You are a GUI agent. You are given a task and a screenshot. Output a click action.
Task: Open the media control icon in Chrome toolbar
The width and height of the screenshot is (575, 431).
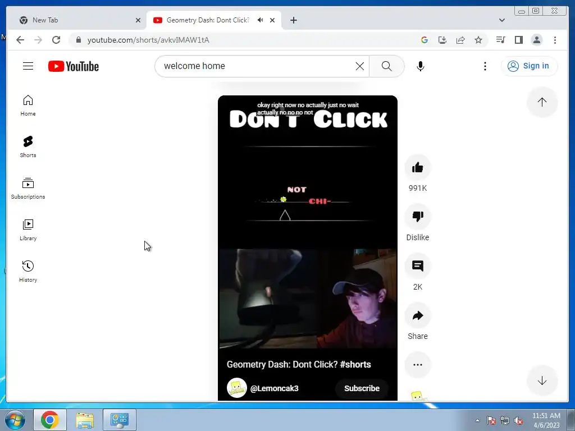pos(500,40)
